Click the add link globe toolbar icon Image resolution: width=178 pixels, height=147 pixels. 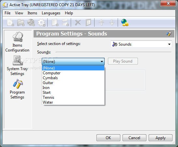coord(31,22)
